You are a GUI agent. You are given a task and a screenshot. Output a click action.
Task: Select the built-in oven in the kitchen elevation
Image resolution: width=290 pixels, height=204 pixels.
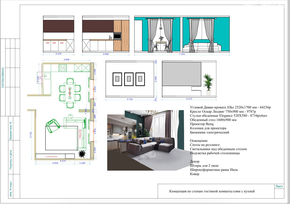117,36
